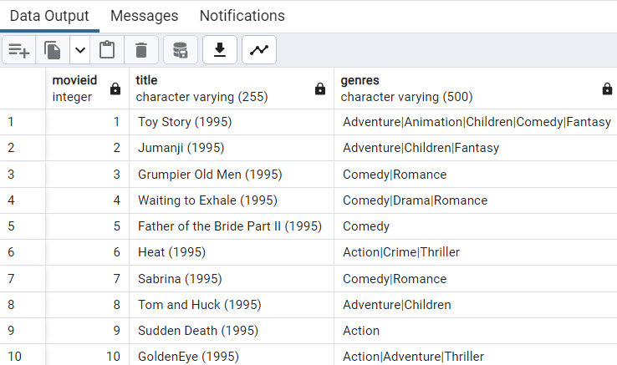Viewport: 617px width, 365px height.
Task: Click the Add row toolbar icon
Action: coord(18,50)
